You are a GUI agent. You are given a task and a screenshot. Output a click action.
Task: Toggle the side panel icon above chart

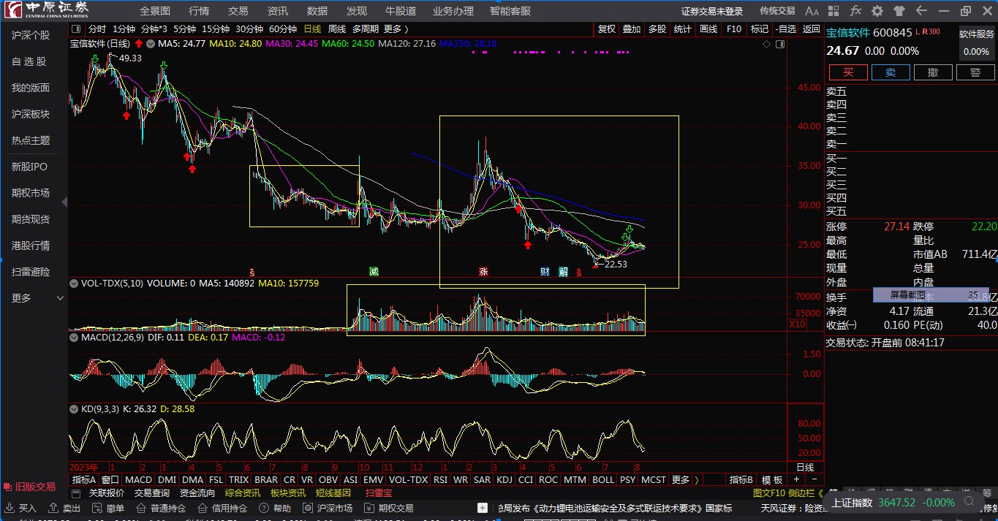(780, 44)
